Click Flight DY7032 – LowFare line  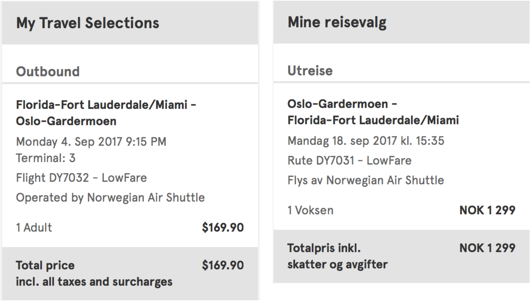click(81, 178)
